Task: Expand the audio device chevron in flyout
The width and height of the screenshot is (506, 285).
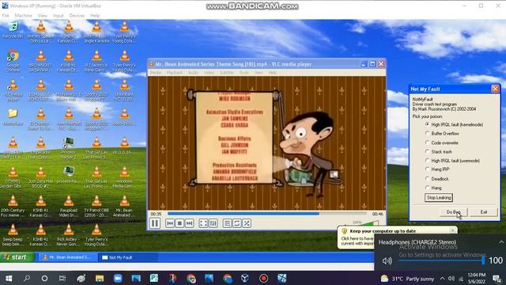Action: pyautogui.click(x=501, y=242)
